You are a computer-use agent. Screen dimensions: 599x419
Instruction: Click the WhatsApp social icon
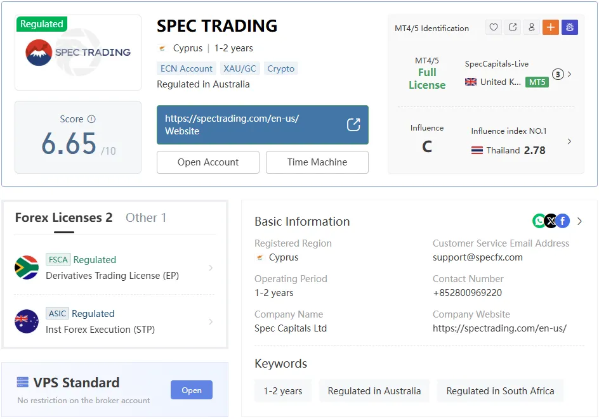pos(539,221)
